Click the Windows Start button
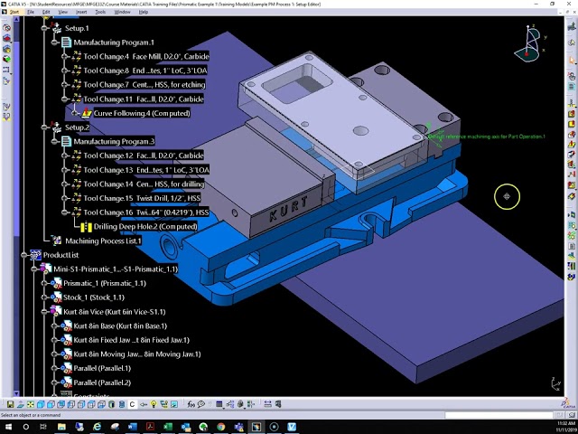The height and width of the screenshot is (434, 578). tap(8, 427)
